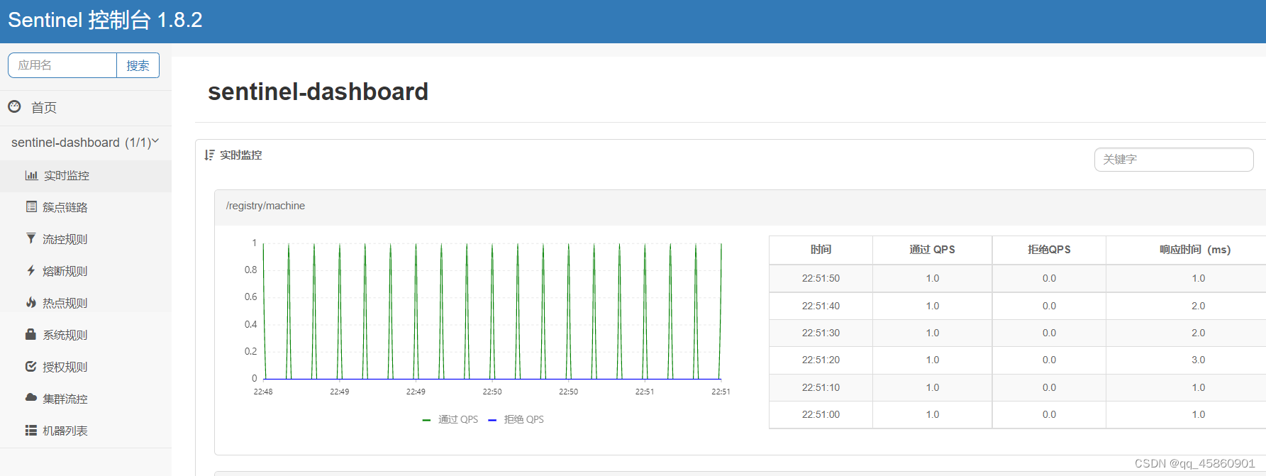Image resolution: width=1266 pixels, height=476 pixels.
Task: Click the 0.8 label on the chart y-axis
Action: [250, 270]
